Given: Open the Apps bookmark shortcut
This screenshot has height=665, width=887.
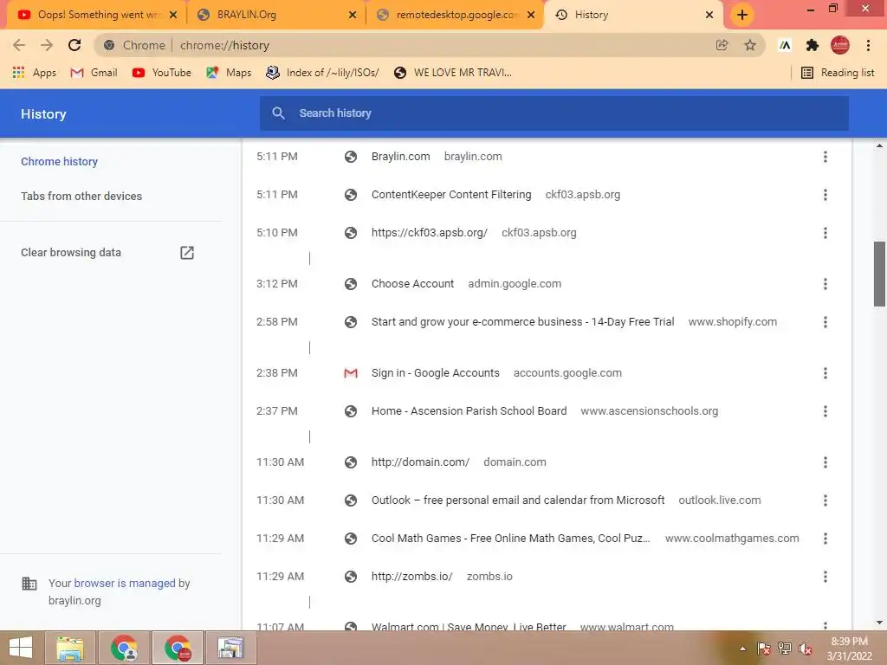Looking at the screenshot, I should pyautogui.click(x=34, y=73).
